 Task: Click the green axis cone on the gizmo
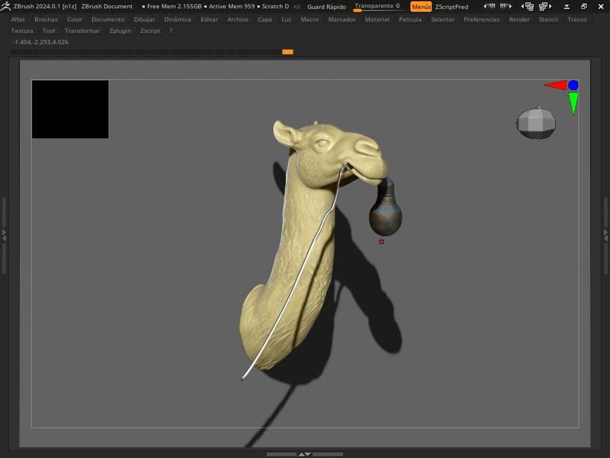(x=573, y=100)
